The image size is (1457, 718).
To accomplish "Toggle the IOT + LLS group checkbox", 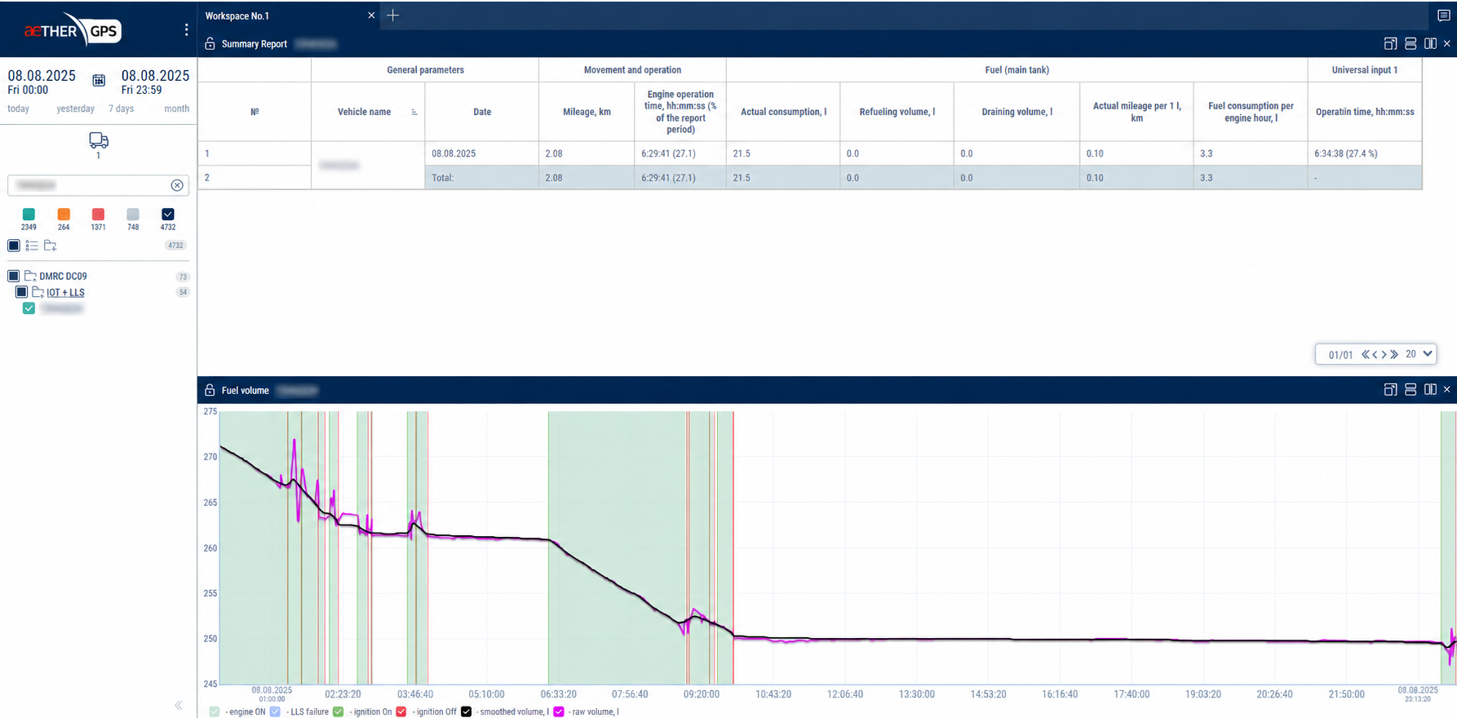I will point(22,292).
